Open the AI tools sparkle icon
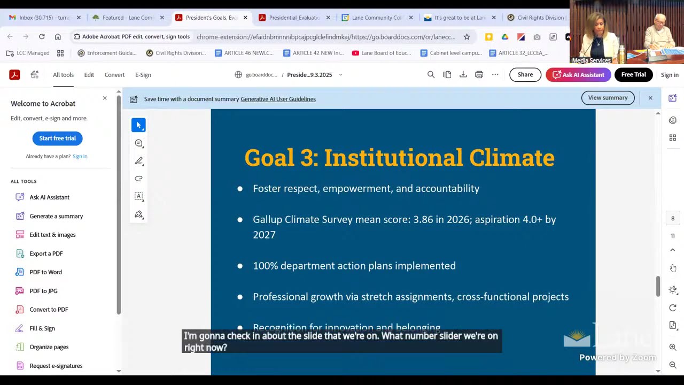 pyautogui.click(x=35, y=75)
